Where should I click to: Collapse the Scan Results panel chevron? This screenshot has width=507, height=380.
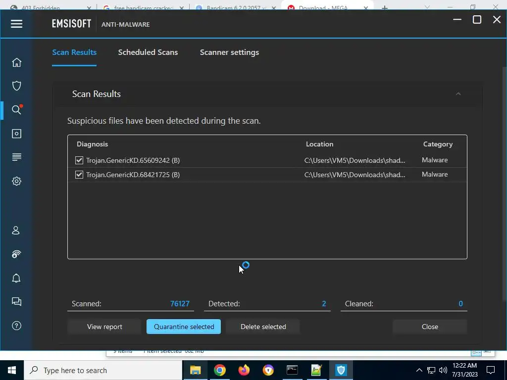pyautogui.click(x=458, y=94)
